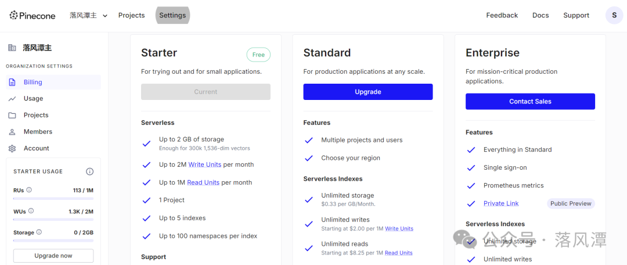Viewport: 627px width, 265px height.
Task: Click the Upgrade button for Standard plan
Action: [367, 92]
